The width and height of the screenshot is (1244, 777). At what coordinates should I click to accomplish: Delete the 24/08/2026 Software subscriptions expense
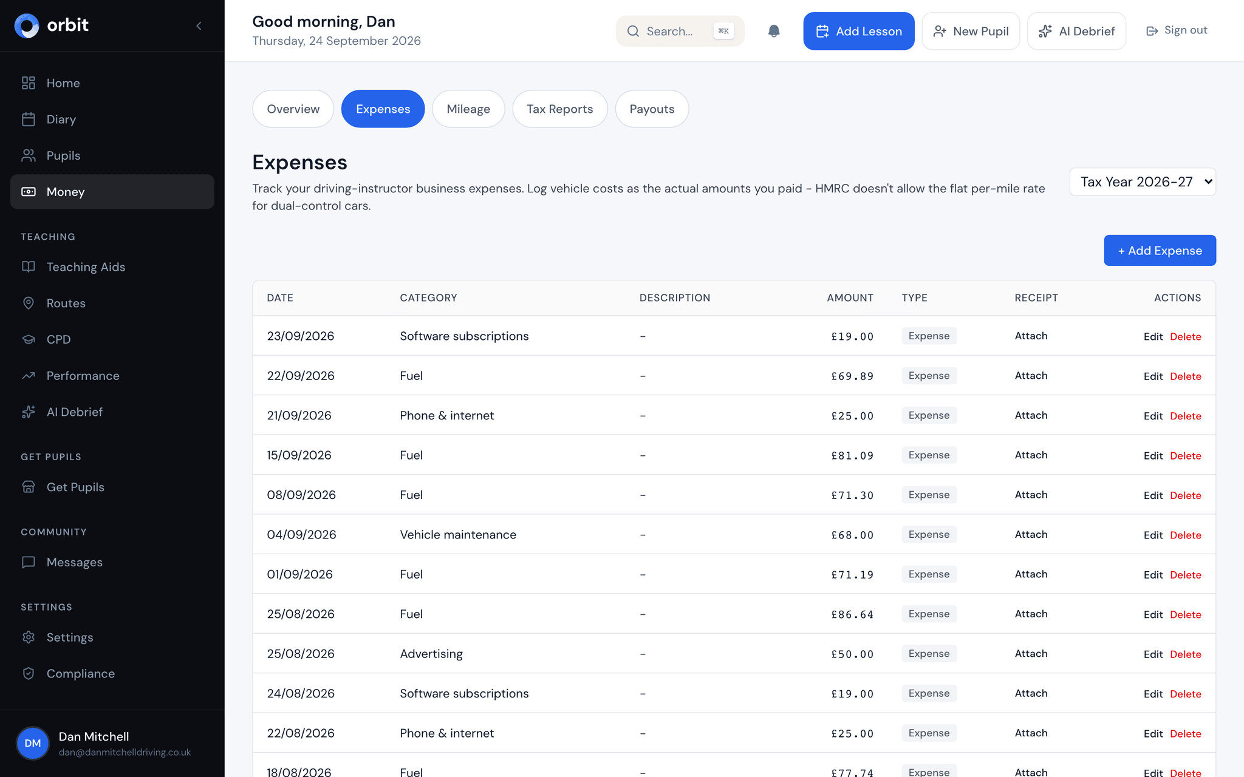click(x=1185, y=694)
